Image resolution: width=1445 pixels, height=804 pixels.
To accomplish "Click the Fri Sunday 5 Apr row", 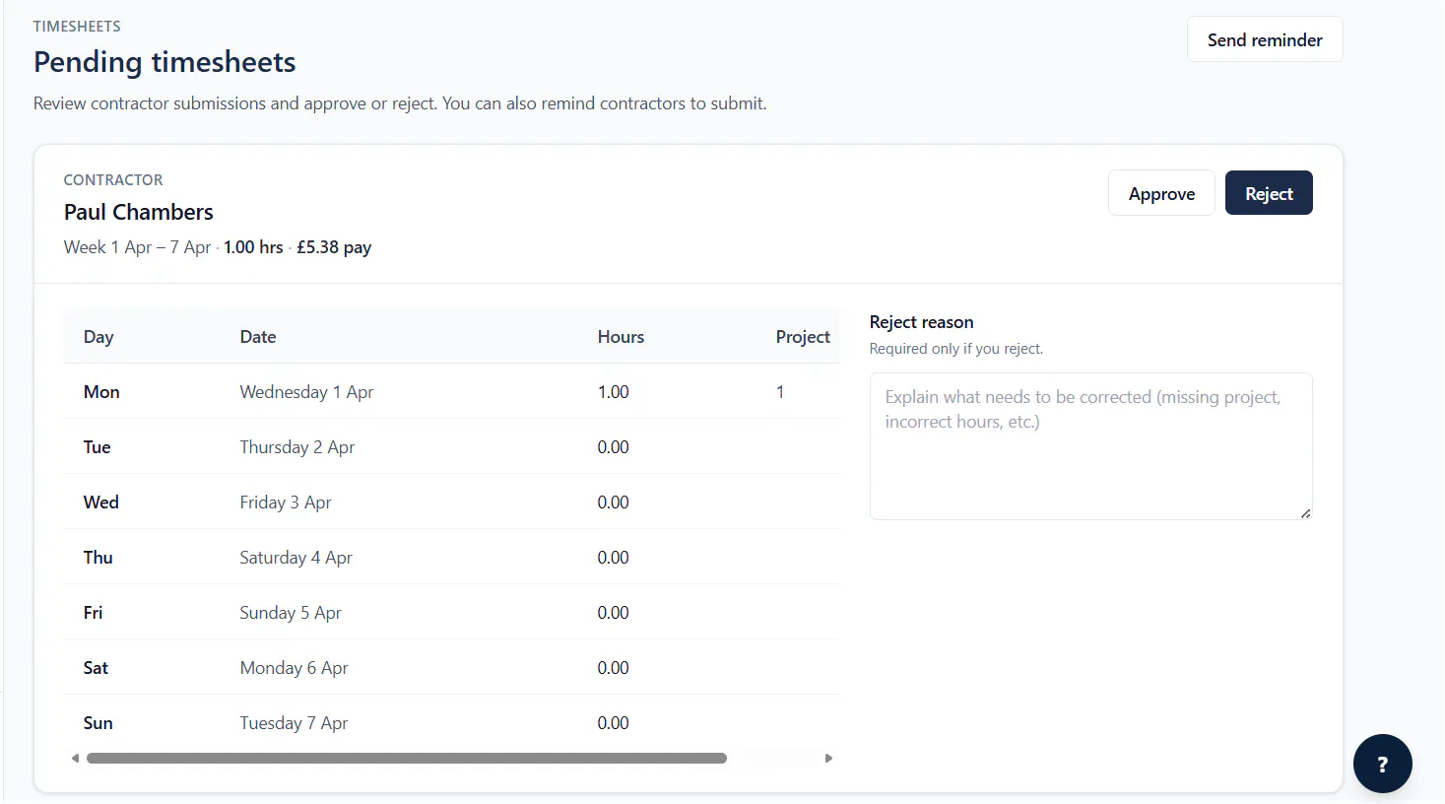I will click(451, 612).
